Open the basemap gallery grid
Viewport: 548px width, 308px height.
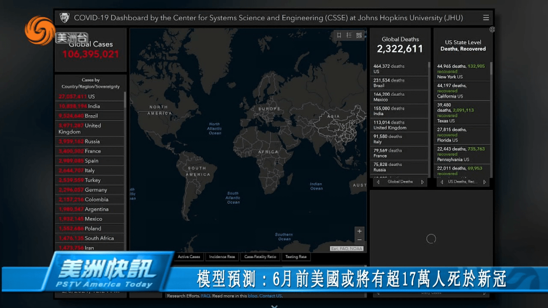pos(359,36)
